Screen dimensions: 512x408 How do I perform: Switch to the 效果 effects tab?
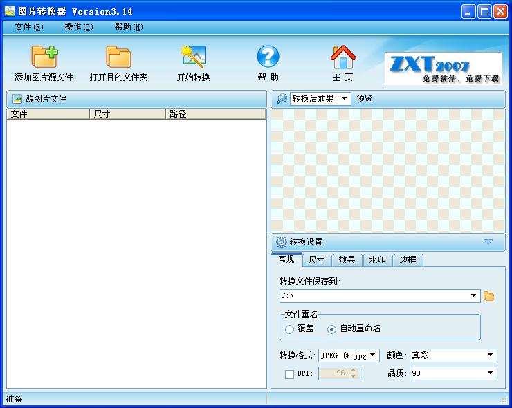pos(347,260)
